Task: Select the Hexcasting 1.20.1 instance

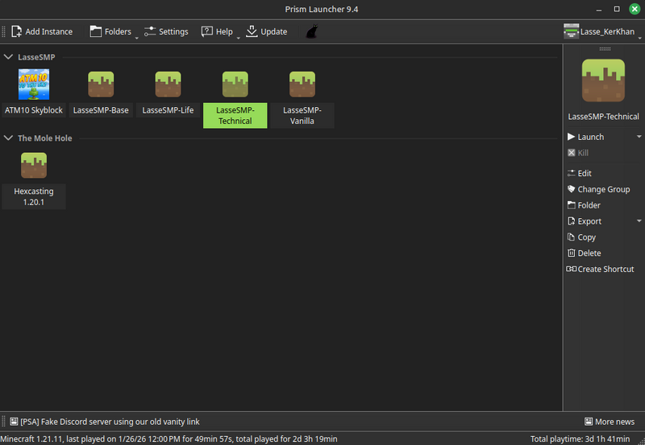Action: 34,166
